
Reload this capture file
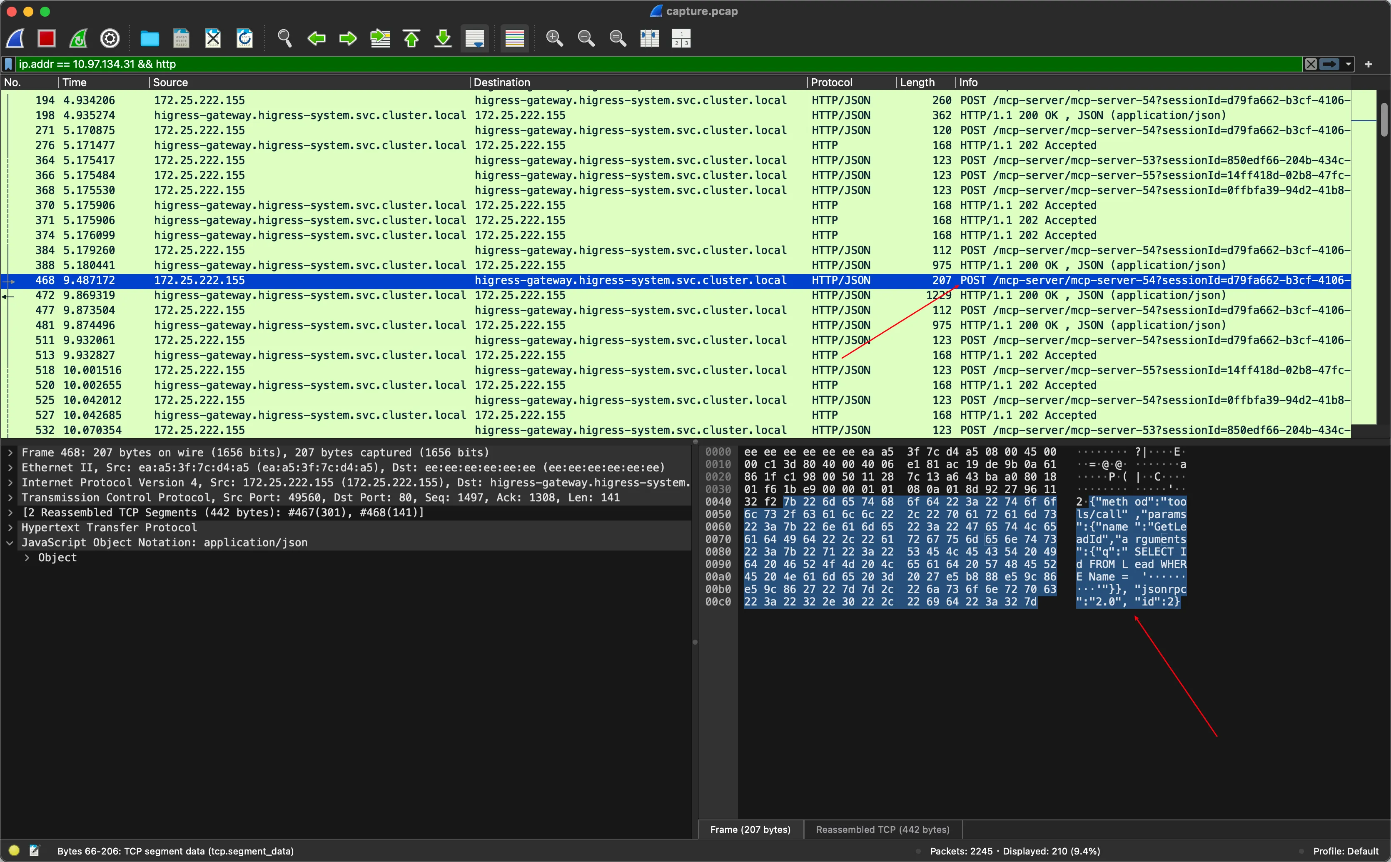pyautogui.click(x=245, y=38)
